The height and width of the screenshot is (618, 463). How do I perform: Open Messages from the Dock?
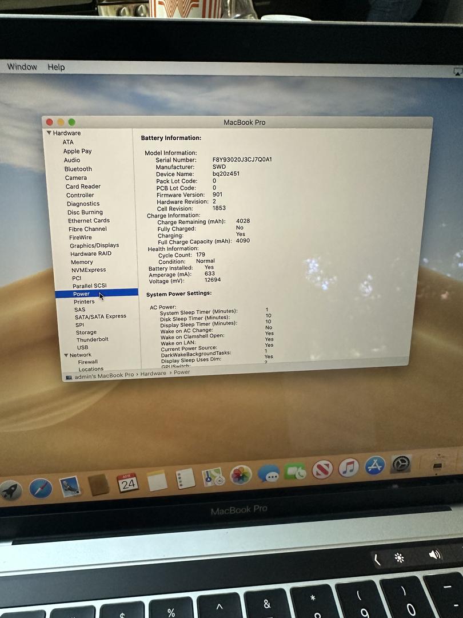[x=269, y=473]
